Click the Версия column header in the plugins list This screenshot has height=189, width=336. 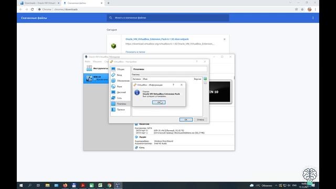click(197, 79)
